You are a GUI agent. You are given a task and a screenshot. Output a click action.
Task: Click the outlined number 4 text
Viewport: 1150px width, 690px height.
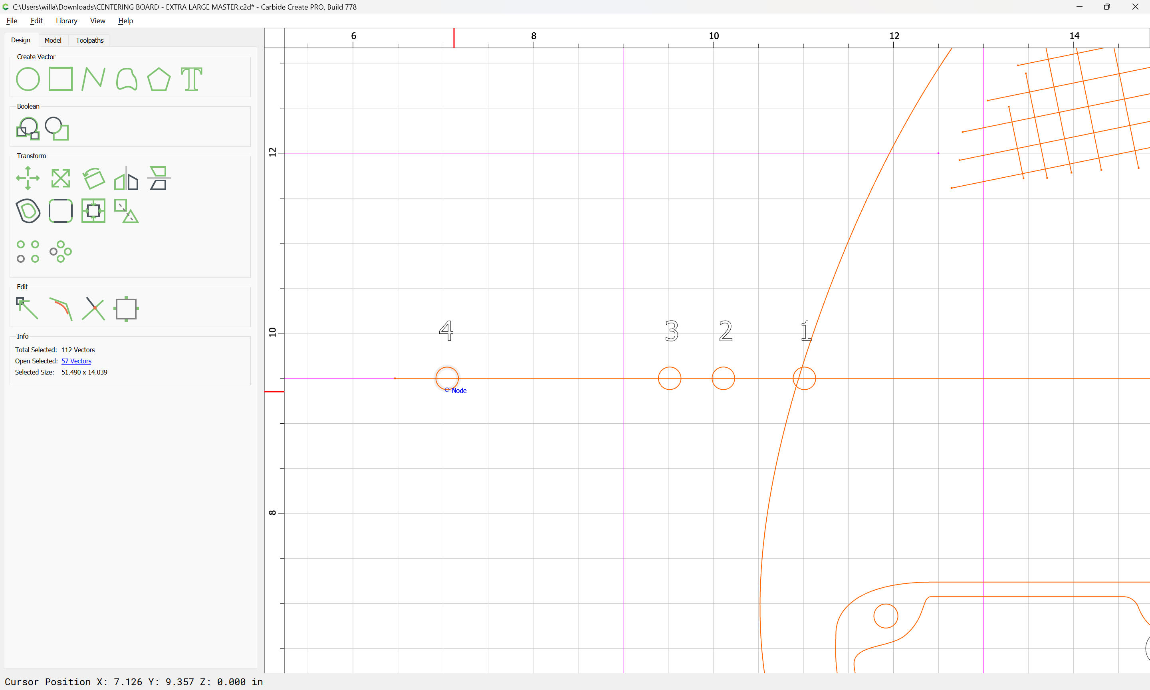[446, 331]
